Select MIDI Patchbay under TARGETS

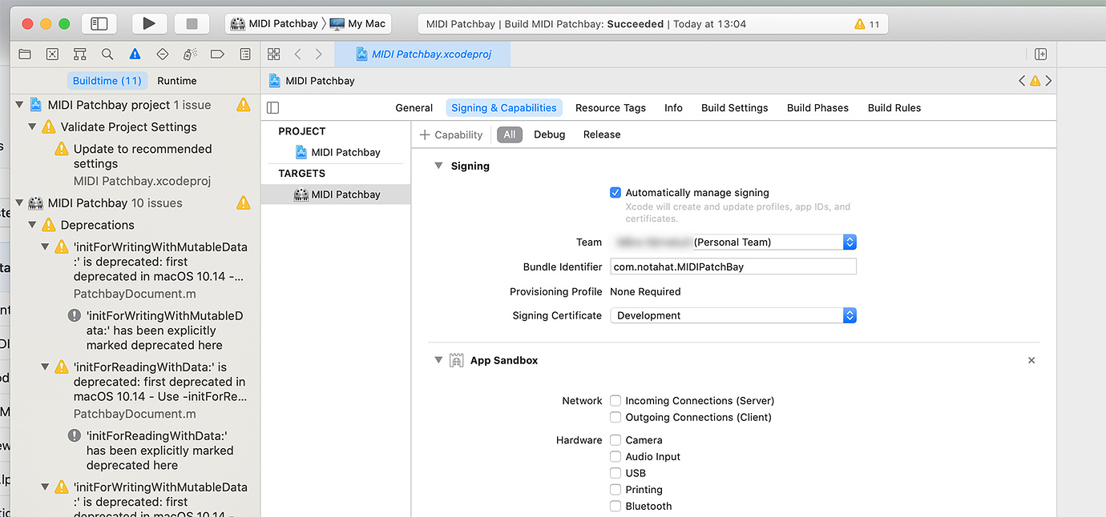tap(336, 194)
